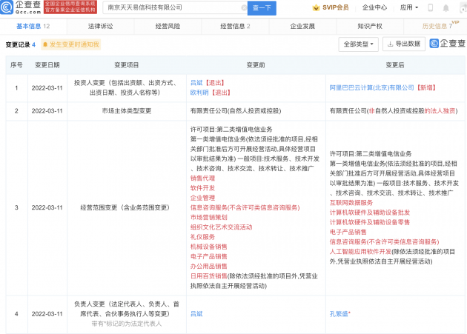Open 欧利明 investor link
Viewport: 467px width, 334px height.
point(199,93)
